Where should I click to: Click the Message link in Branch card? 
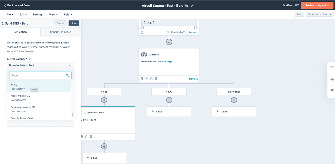[x=167, y=61]
